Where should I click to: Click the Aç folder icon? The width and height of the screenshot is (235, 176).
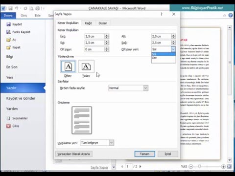click(x=8, y=40)
